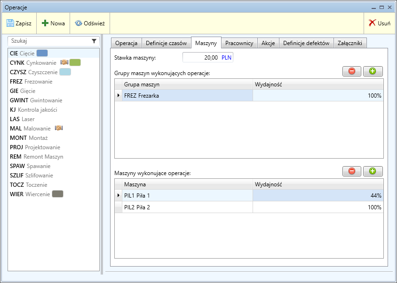The image size is (397, 283).
Task: Select row indicator arrow for FREZ Frezarka
Action: coord(118,95)
